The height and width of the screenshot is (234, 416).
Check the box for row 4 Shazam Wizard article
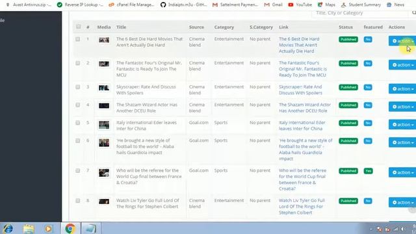coord(78,105)
